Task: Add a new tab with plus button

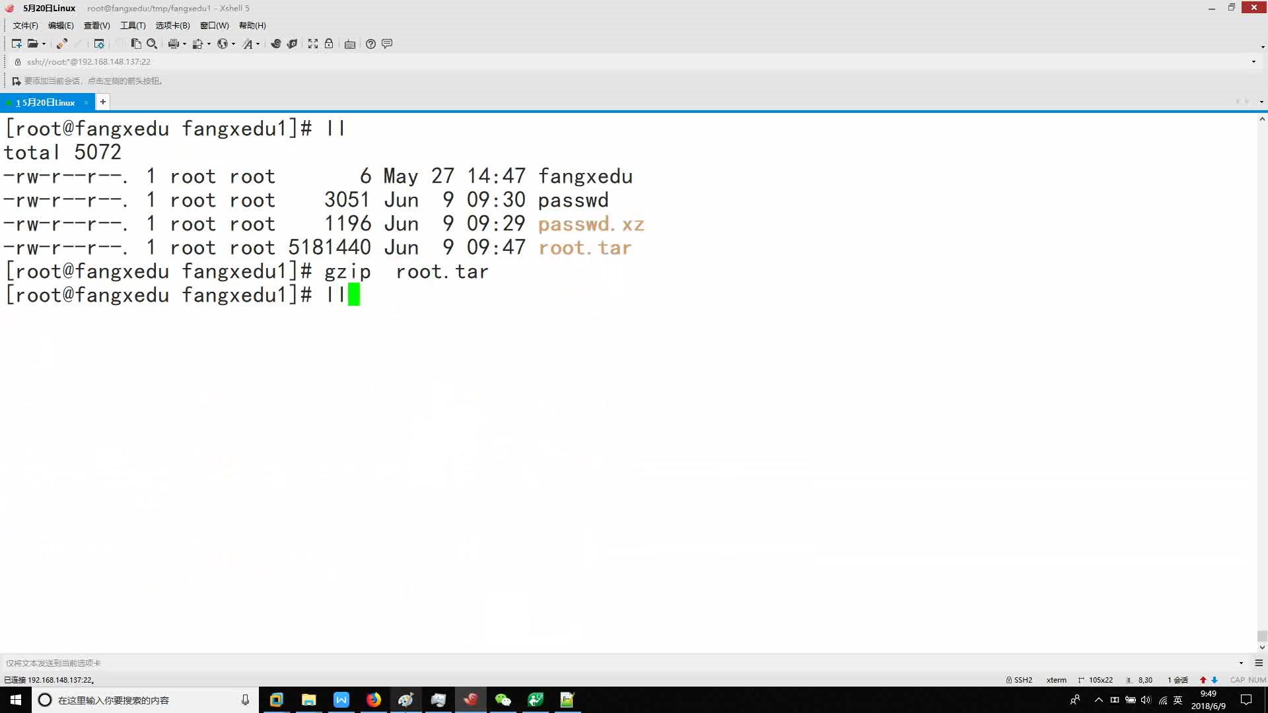Action: [x=102, y=102]
